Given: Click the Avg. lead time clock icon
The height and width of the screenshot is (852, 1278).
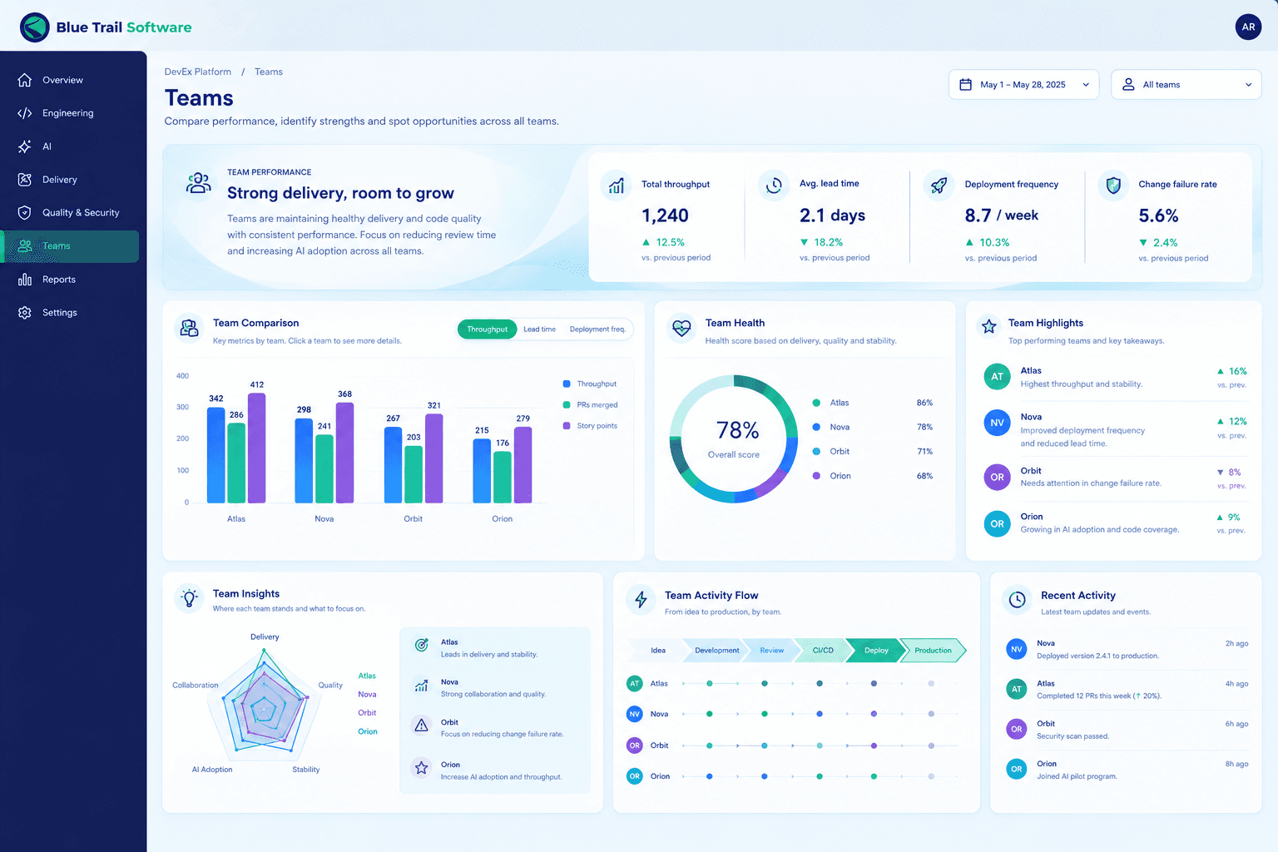Looking at the screenshot, I should (x=774, y=186).
